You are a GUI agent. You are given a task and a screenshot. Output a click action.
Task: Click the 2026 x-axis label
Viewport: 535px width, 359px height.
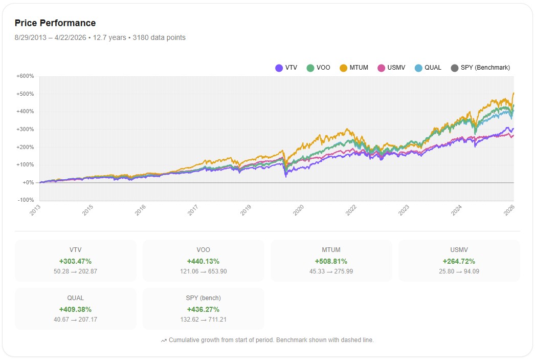tap(509, 210)
